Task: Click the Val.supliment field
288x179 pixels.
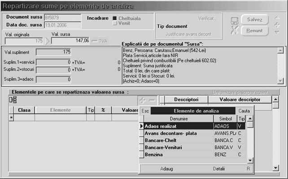Action: 53,52
